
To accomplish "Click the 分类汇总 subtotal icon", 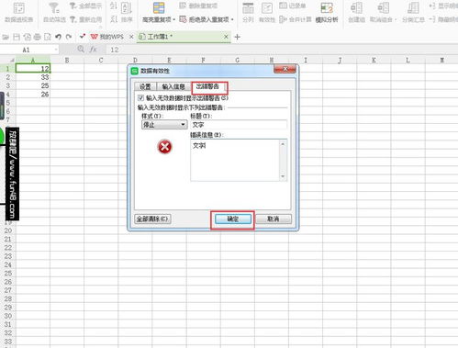I will pyautogui.click(x=413, y=8).
